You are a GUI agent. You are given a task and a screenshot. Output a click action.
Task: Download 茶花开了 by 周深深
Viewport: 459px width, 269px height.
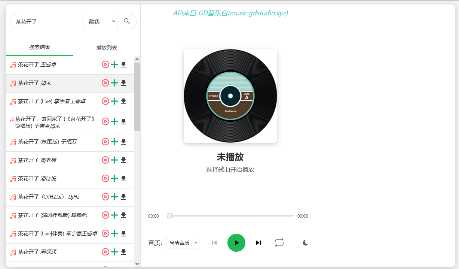[123, 252]
